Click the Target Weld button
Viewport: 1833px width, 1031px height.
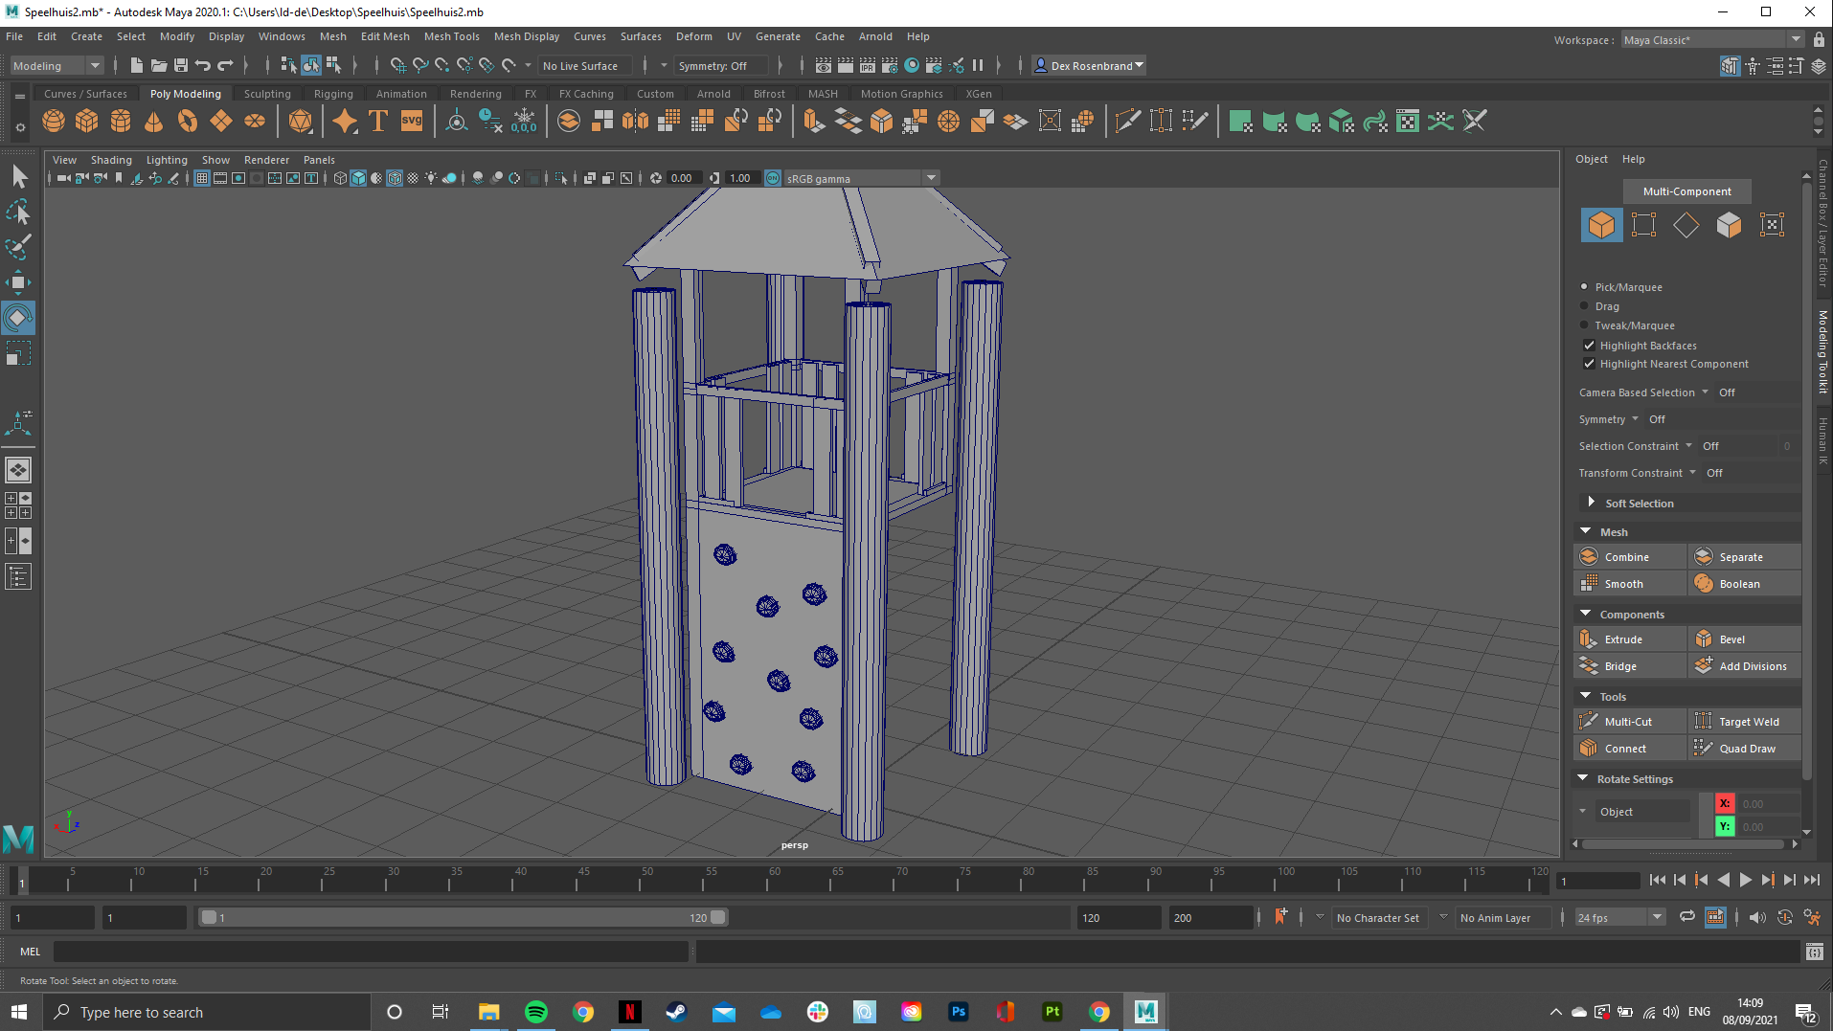[1748, 722]
